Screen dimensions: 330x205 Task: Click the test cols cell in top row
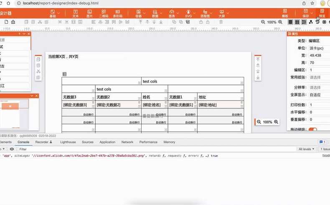[x=193, y=81]
